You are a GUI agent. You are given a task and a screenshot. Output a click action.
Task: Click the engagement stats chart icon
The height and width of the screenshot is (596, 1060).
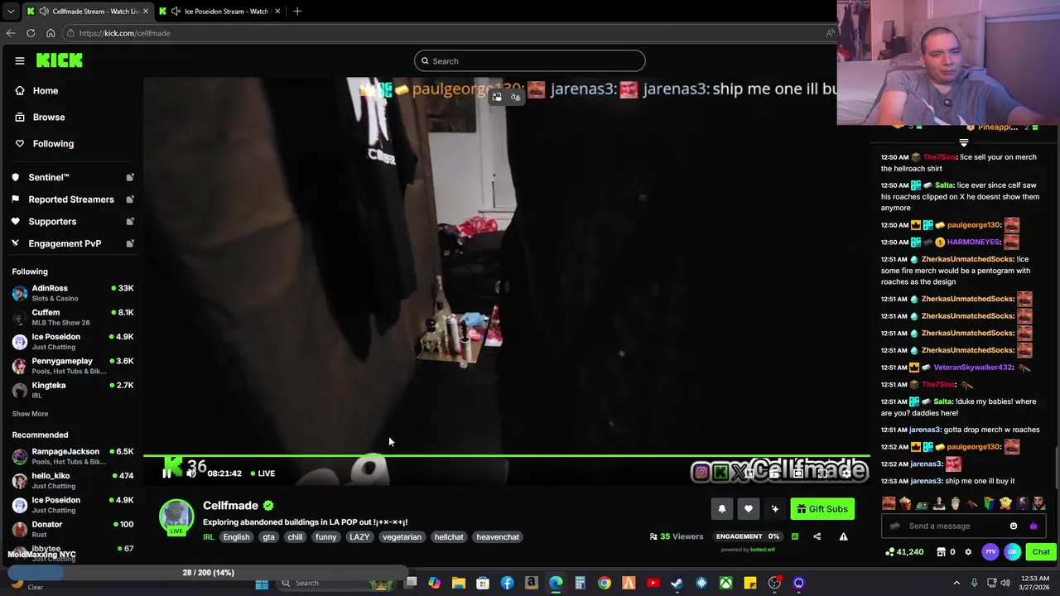[x=794, y=536]
